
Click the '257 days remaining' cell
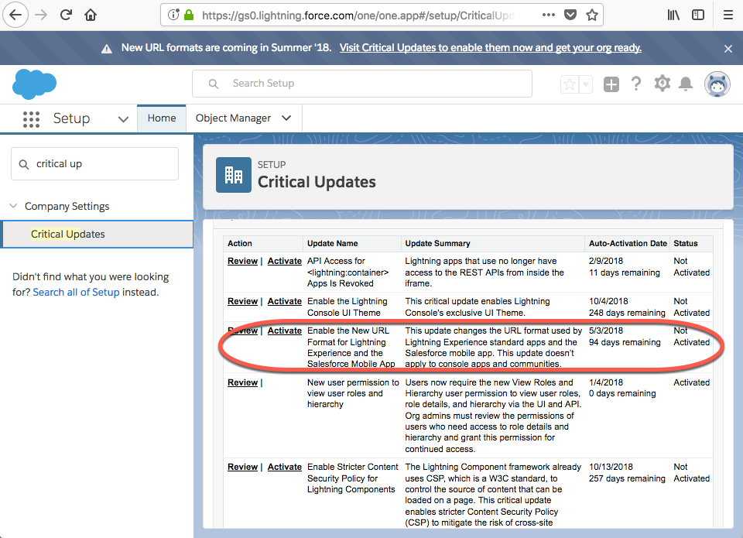[627, 478]
